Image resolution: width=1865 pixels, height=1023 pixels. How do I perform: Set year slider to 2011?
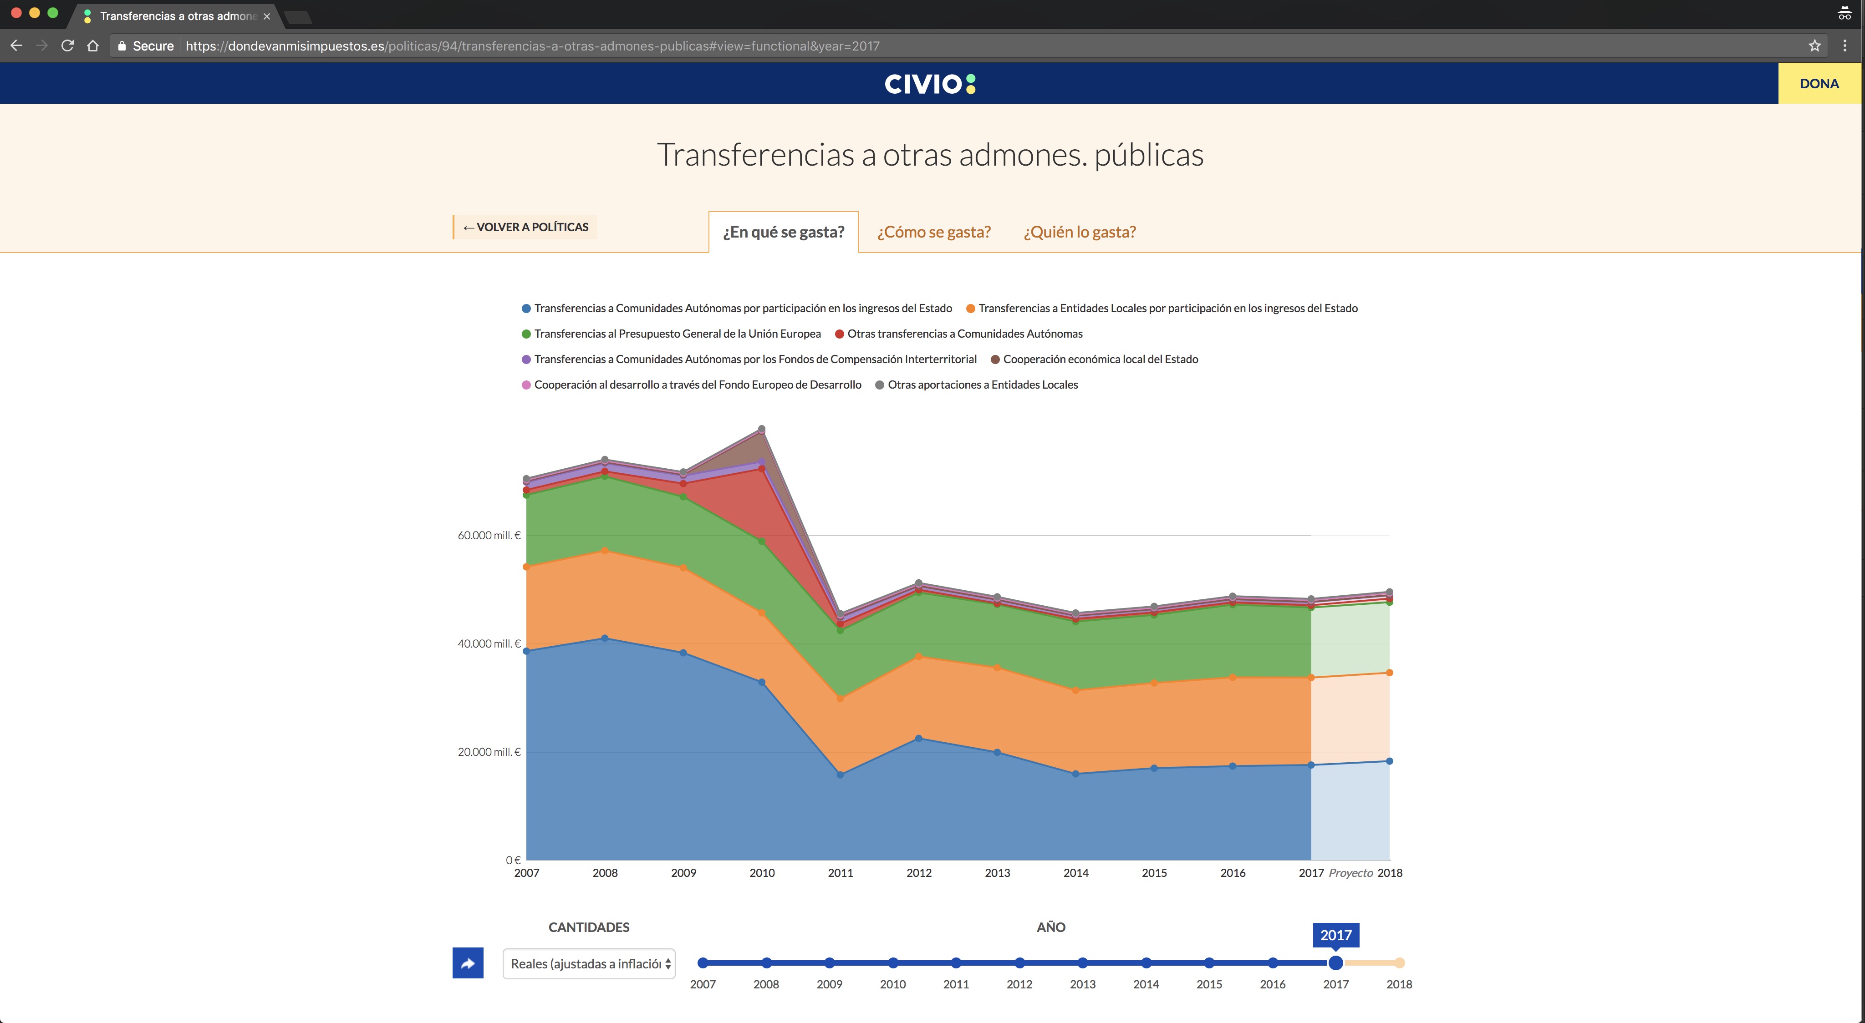pos(956,963)
